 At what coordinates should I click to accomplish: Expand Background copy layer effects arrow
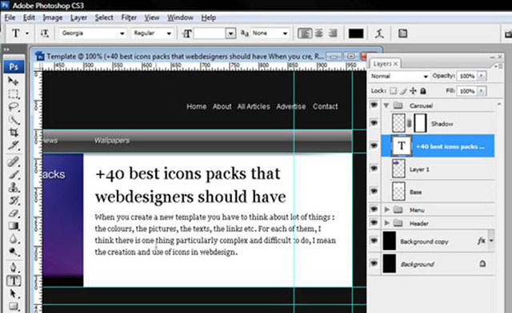(491, 241)
